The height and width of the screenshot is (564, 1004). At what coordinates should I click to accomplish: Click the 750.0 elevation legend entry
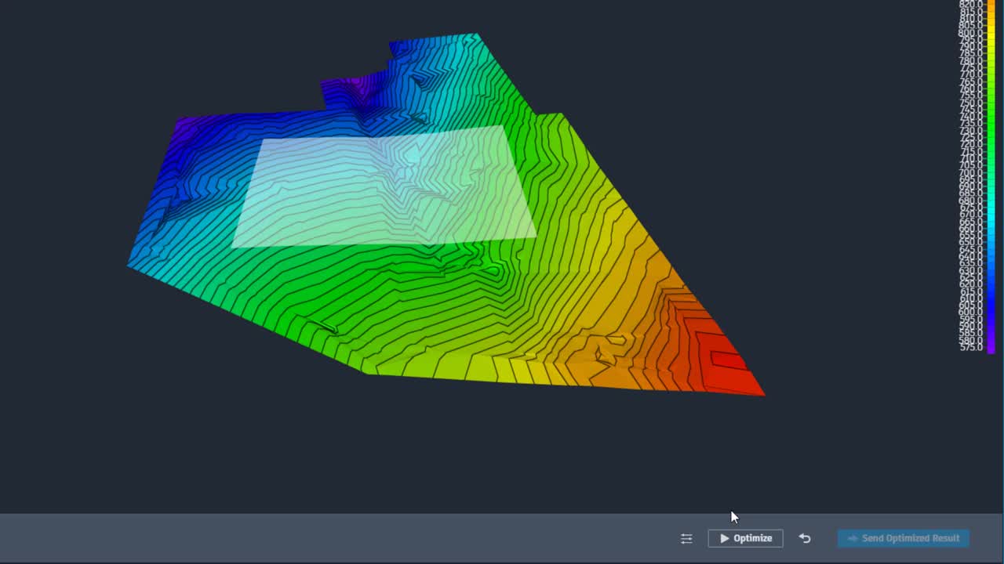(x=973, y=103)
